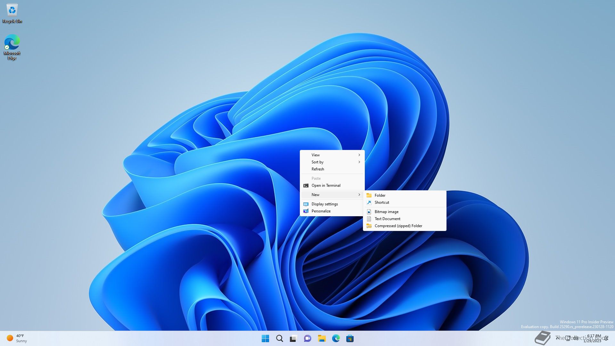Viewport: 615px width, 346px height.
Task: Click the network icon in the tray
Action: coord(568,338)
